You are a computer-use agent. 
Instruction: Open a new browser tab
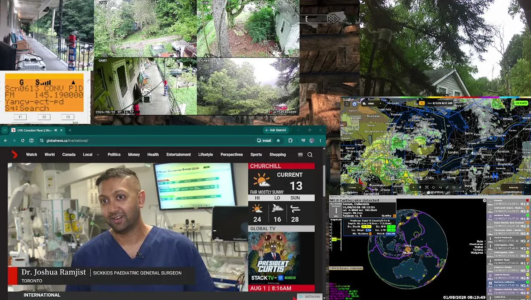[70, 130]
